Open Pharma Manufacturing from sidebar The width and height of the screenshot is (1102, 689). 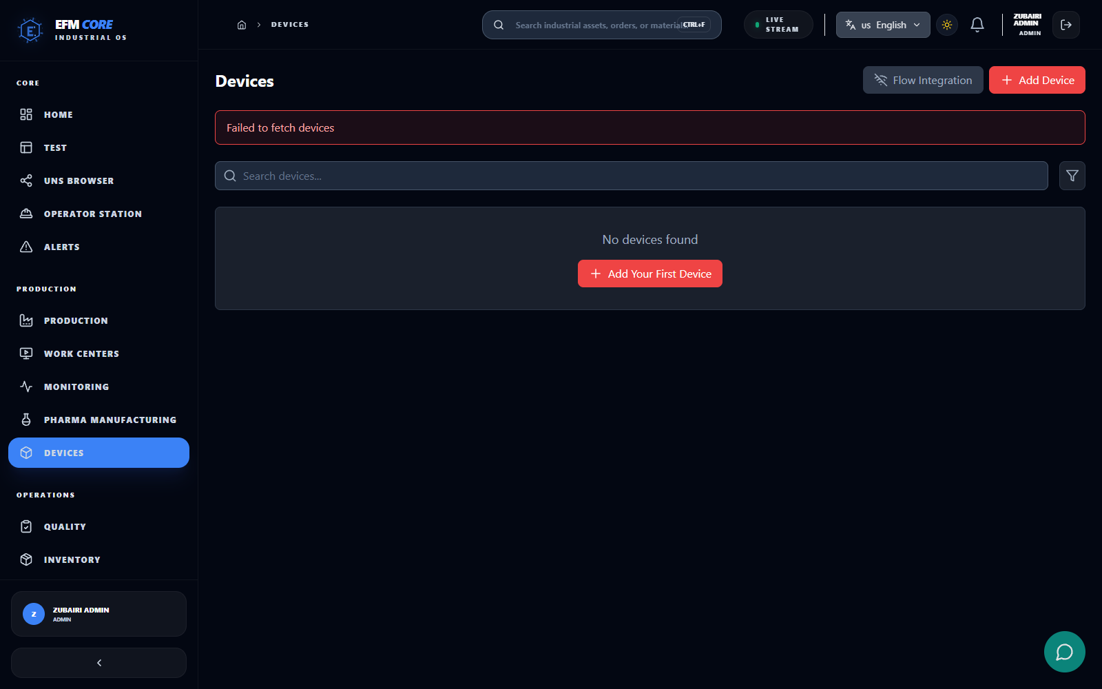point(110,420)
